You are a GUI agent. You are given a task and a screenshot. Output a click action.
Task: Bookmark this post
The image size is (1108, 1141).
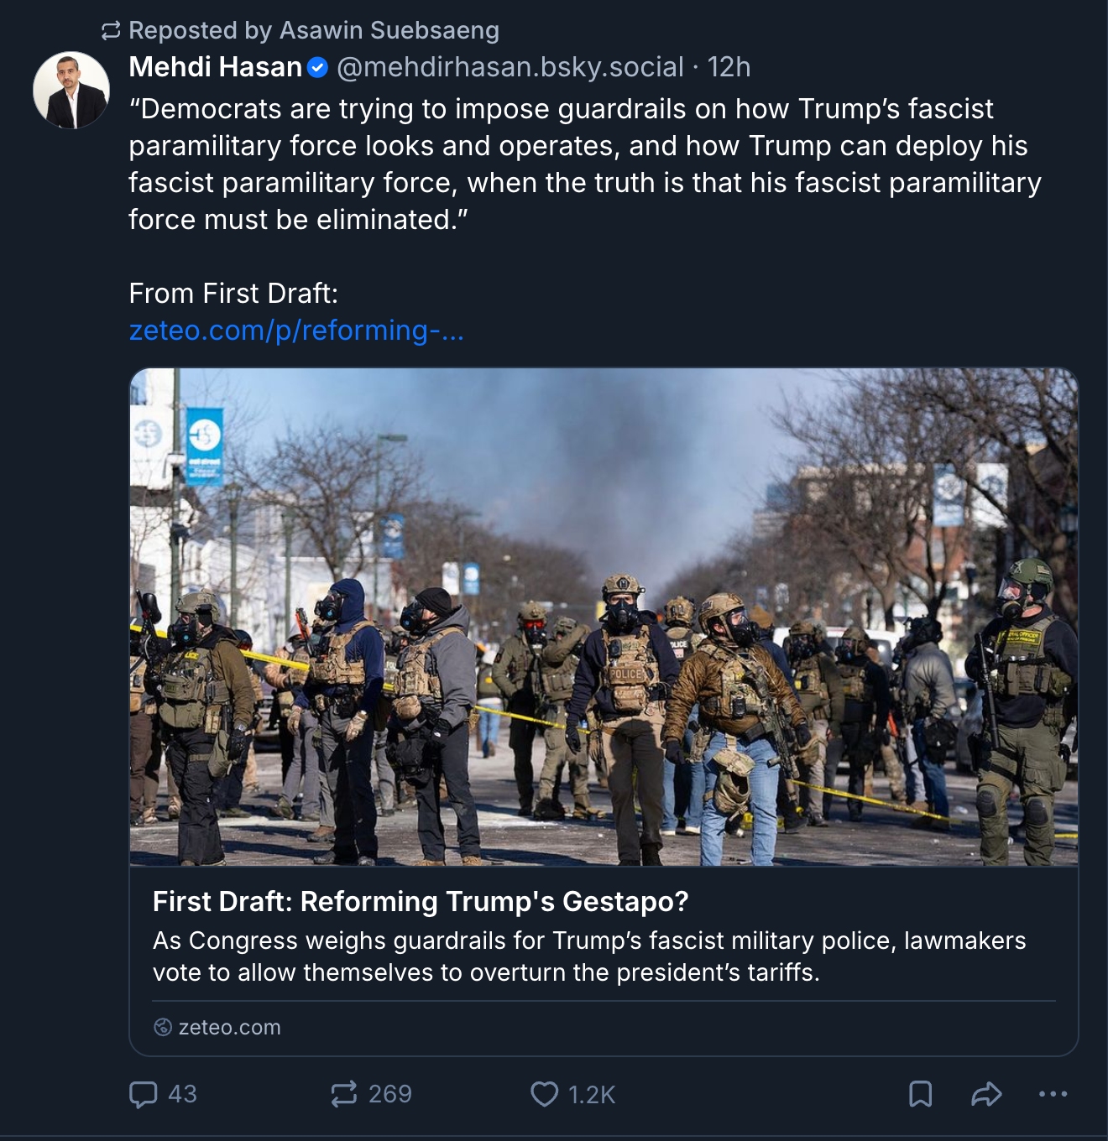(x=920, y=1094)
